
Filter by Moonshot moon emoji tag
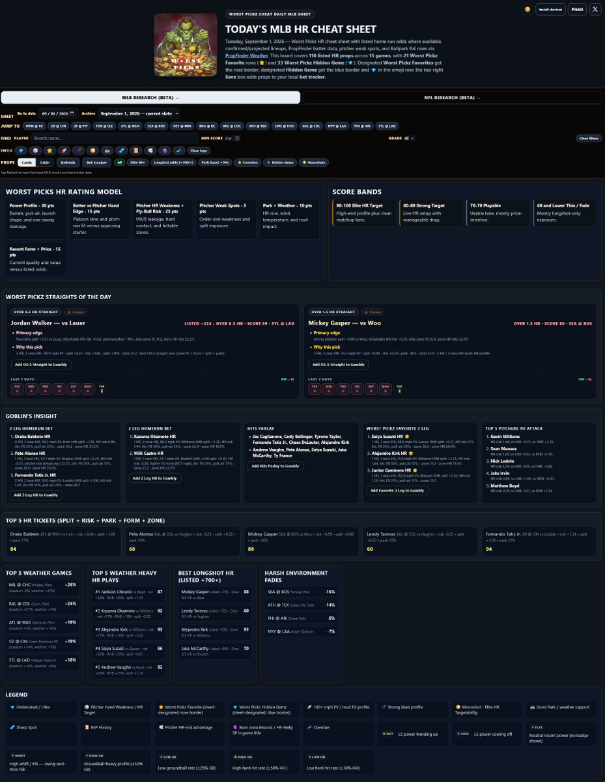[x=92, y=150]
